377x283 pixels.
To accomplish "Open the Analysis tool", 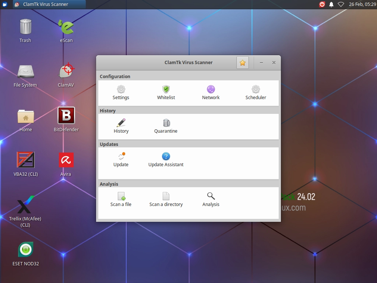I will [211, 199].
